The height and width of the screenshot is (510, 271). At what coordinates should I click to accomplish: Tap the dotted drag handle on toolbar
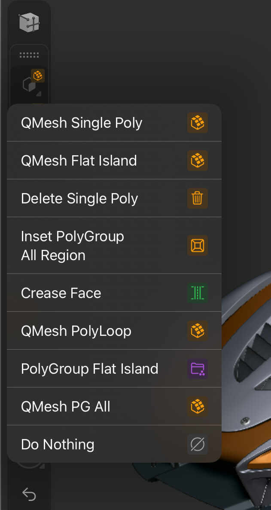coord(29,55)
